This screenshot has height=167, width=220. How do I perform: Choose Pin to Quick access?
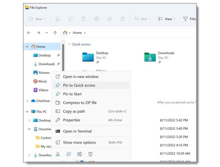tap(91, 85)
